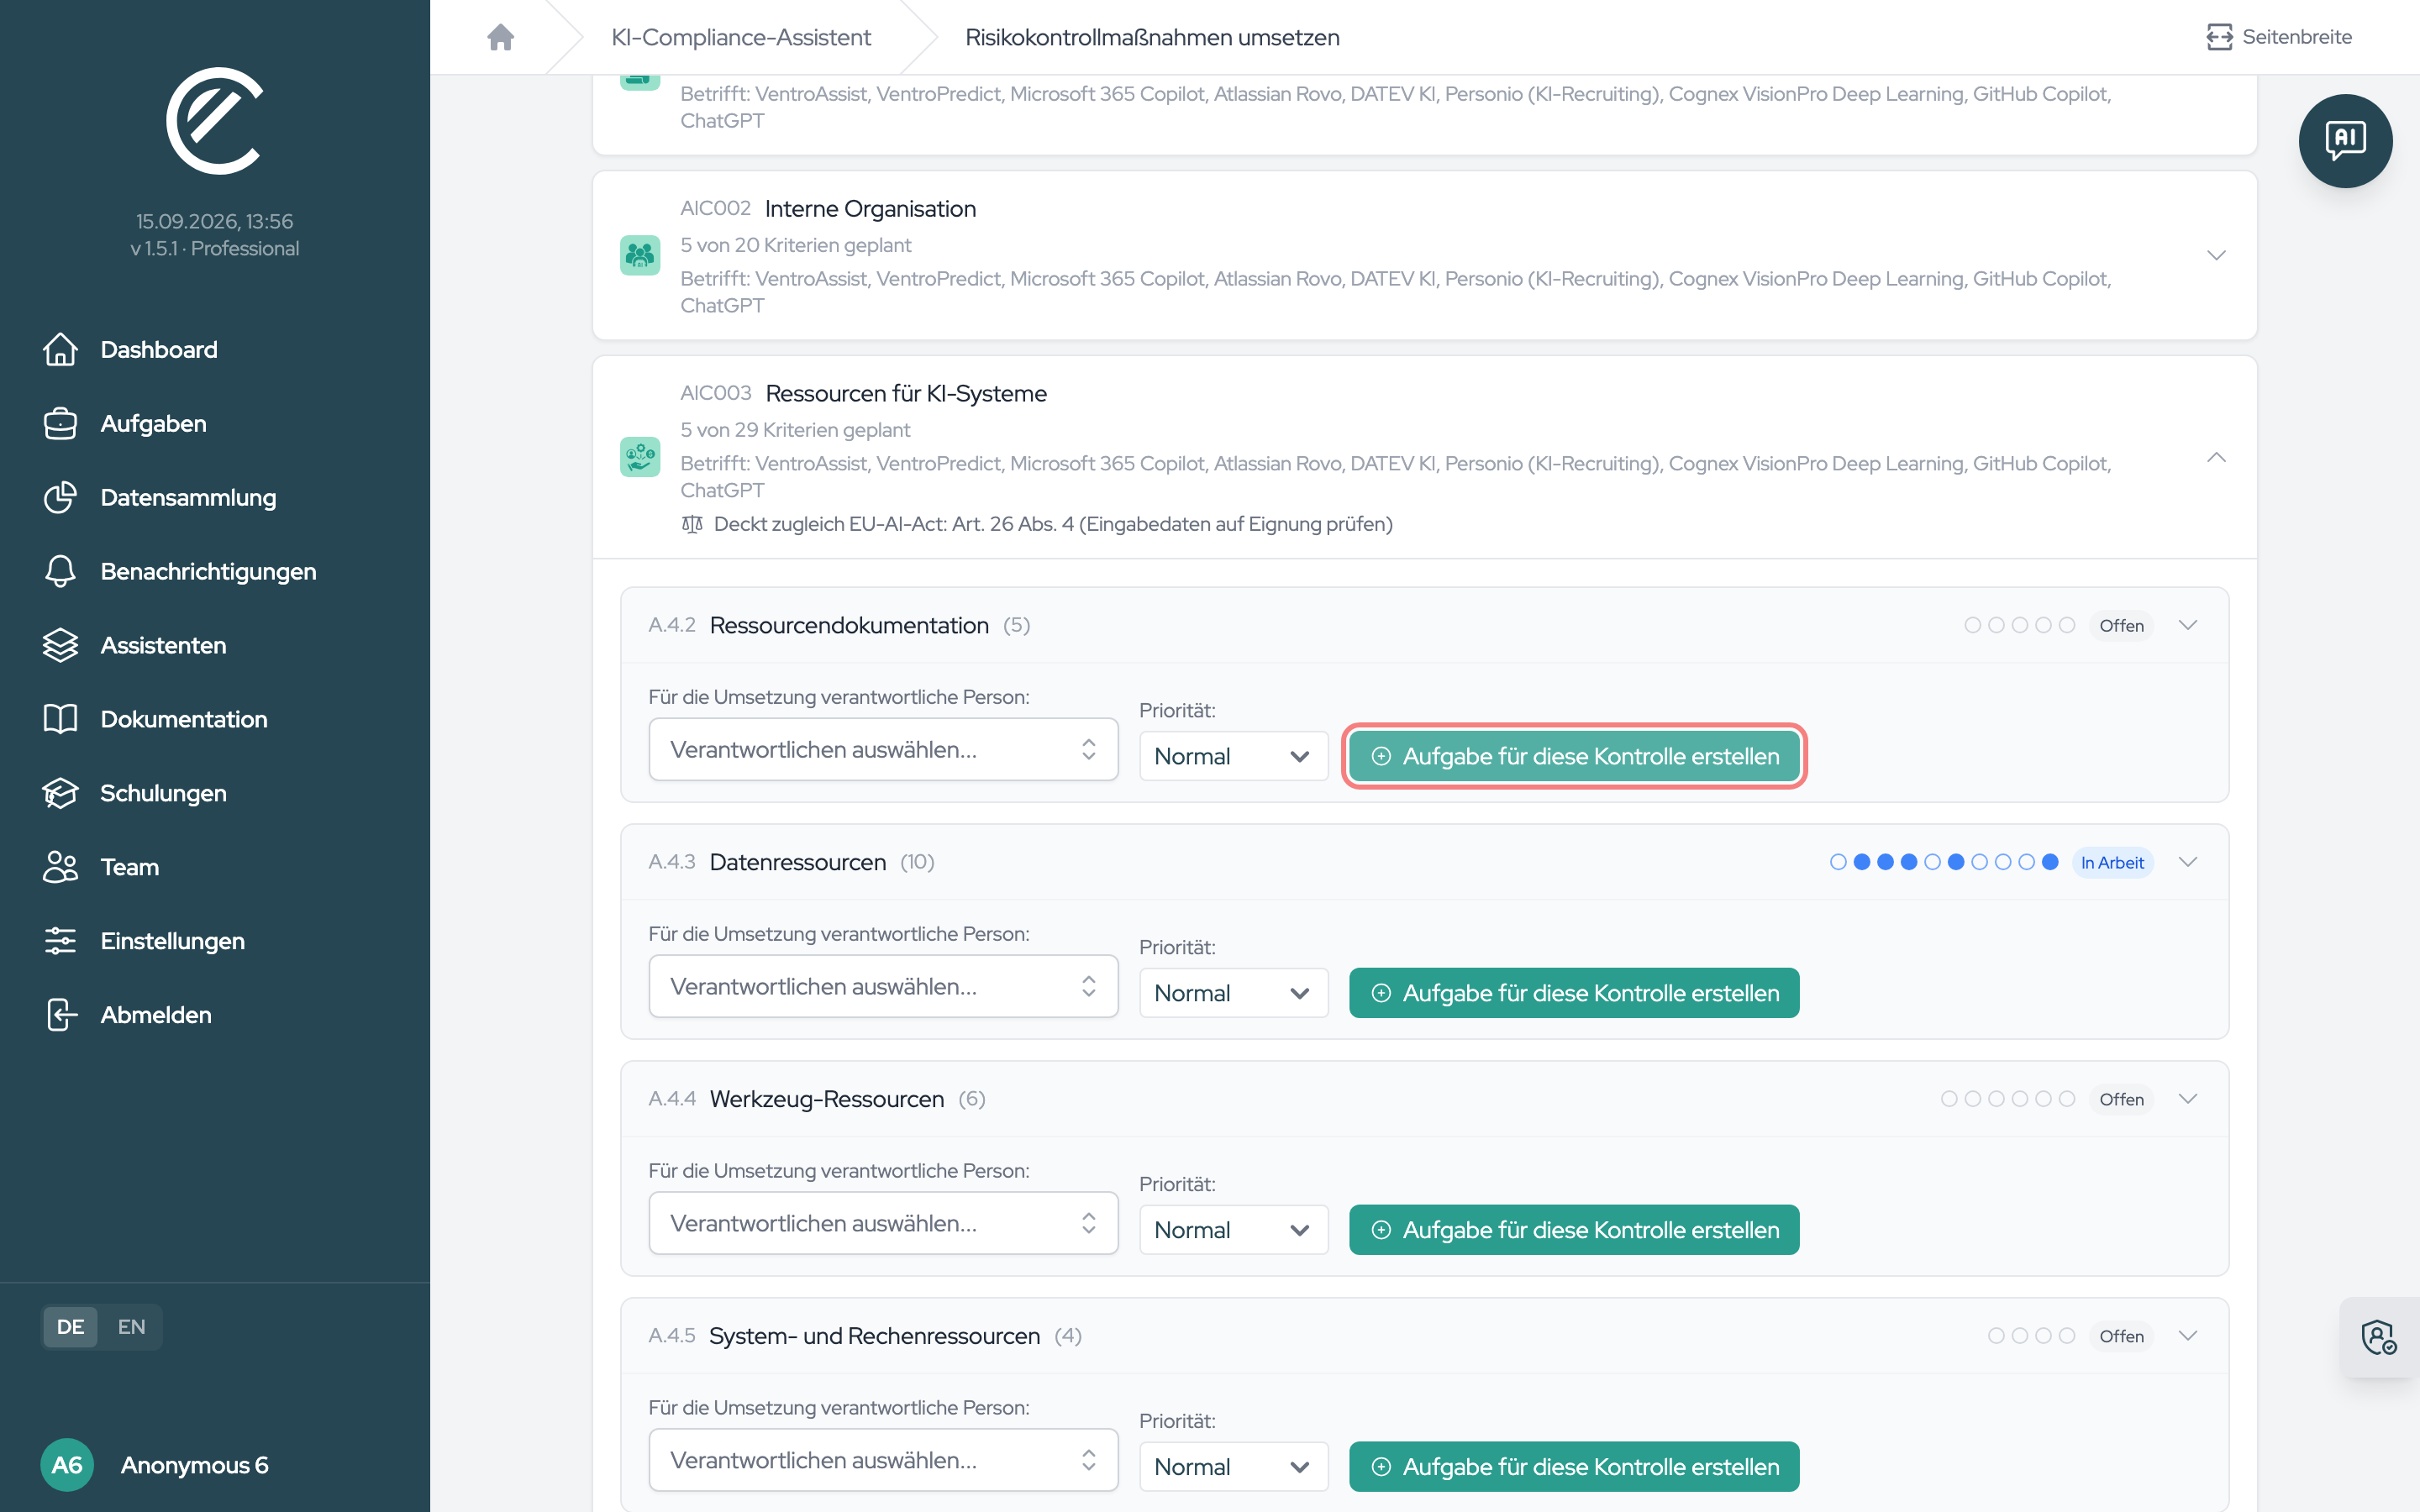The image size is (2420, 1512).
Task: Collapse the AIC003 Ressourcen für KI-Systeme card
Action: [2216, 457]
